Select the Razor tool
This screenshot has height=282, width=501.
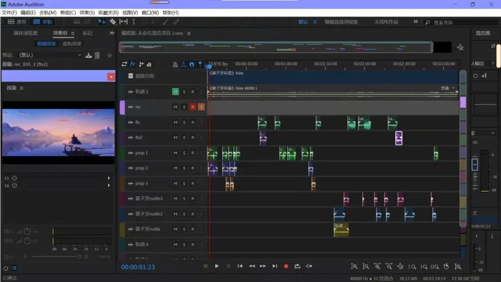pos(113,22)
